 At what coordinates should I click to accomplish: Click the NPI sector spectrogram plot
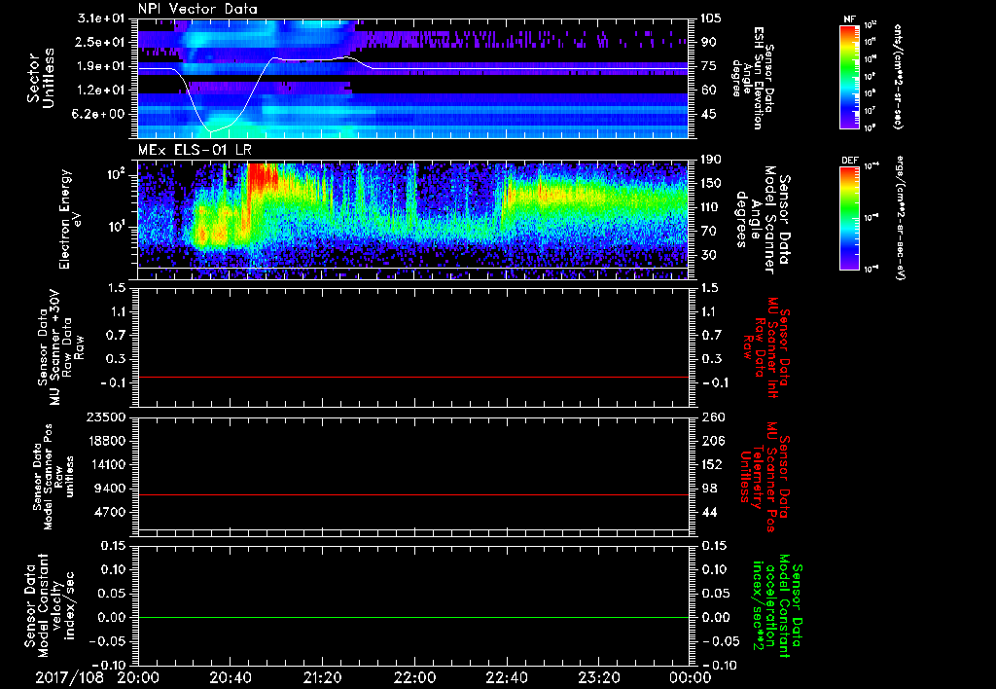pos(412,78)
